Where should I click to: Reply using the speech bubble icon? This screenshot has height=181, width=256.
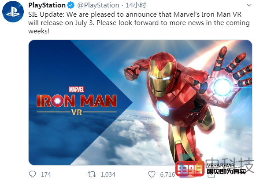32,174
